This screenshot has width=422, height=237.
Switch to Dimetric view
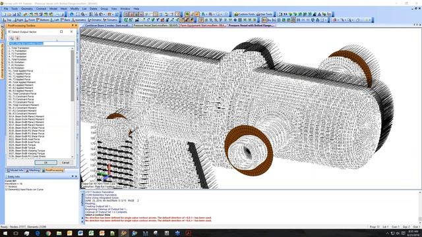95,20
